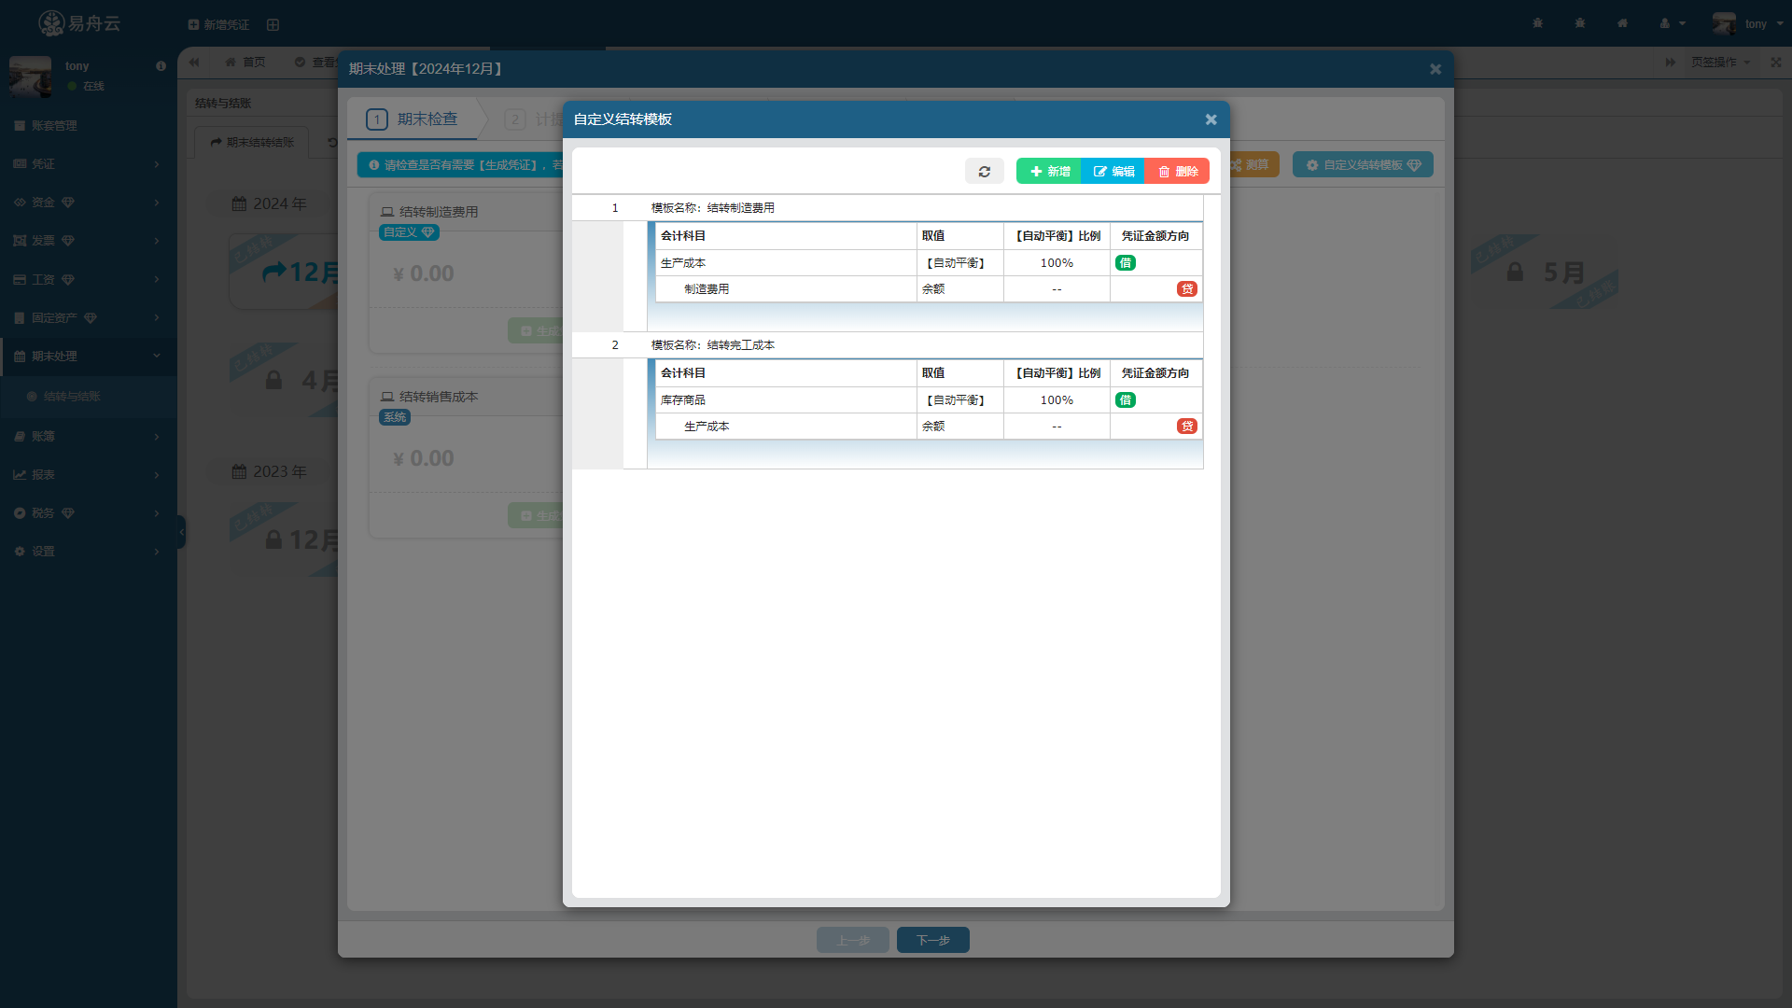Select the 期末结转结账 tab

[x=252, y=143]
